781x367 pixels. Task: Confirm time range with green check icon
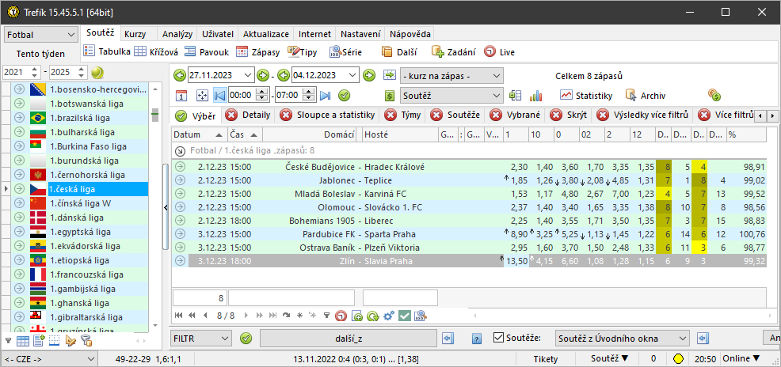click(x=345, y=95)
